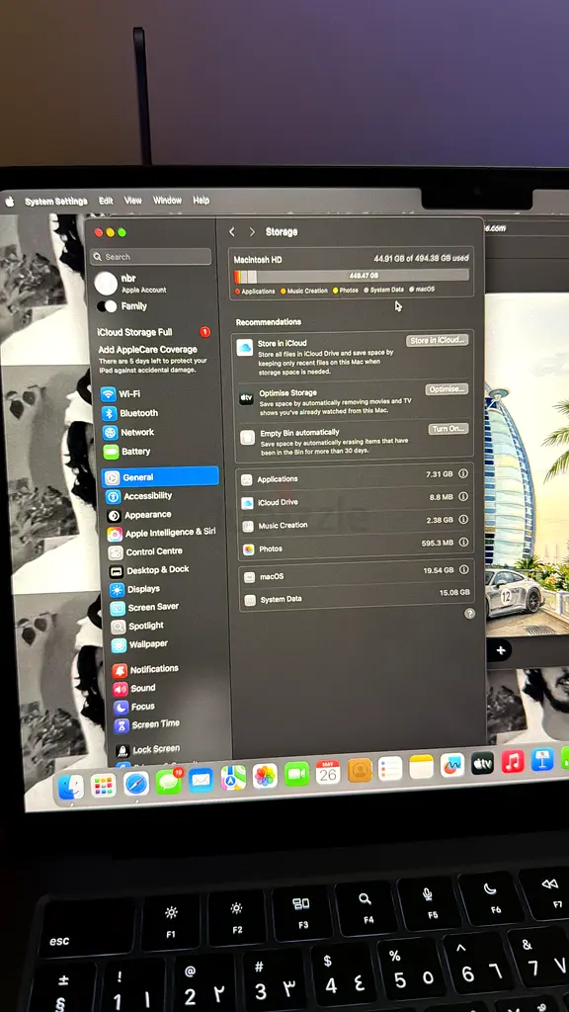569x1012 pixels.
Task: Click the Search field in sidebar
Action: [151, 256]
